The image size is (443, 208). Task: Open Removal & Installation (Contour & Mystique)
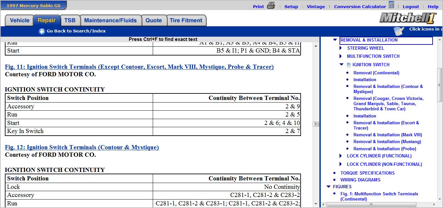tap(388, 89)
